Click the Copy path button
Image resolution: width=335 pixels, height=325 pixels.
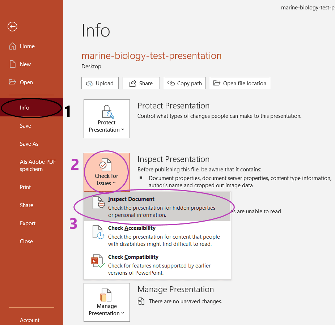[185, 83]
